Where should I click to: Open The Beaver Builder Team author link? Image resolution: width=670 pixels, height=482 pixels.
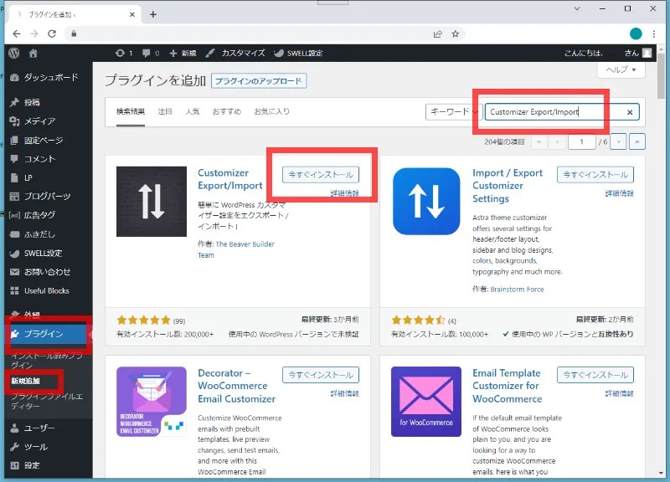236,249
